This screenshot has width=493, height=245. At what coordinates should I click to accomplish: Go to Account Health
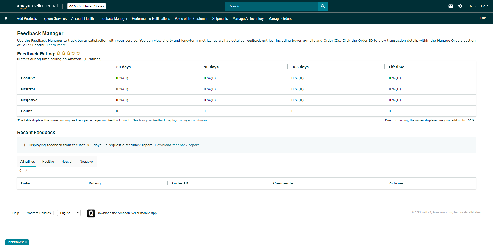click(x=82, y=18)
